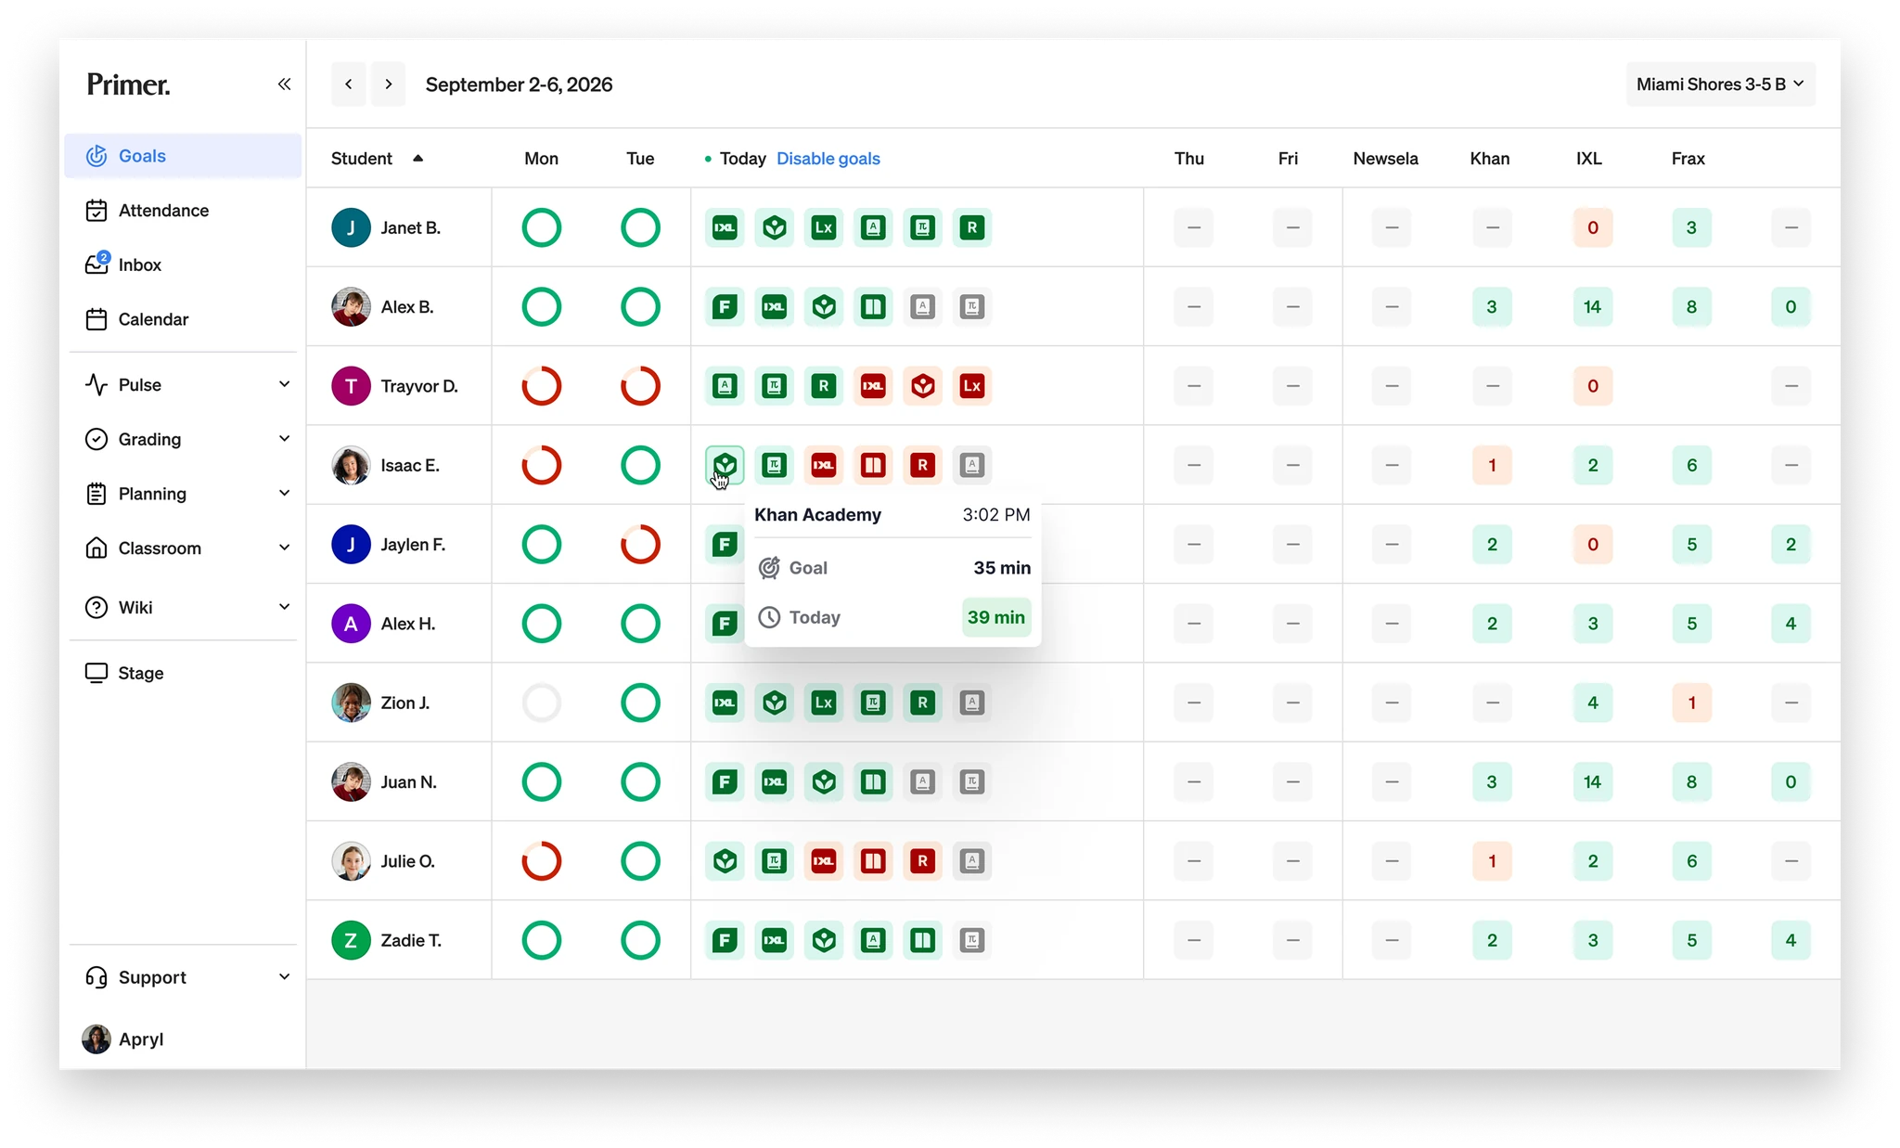
Task: Click Isaac E.'s red book icon
Action: 873,465
